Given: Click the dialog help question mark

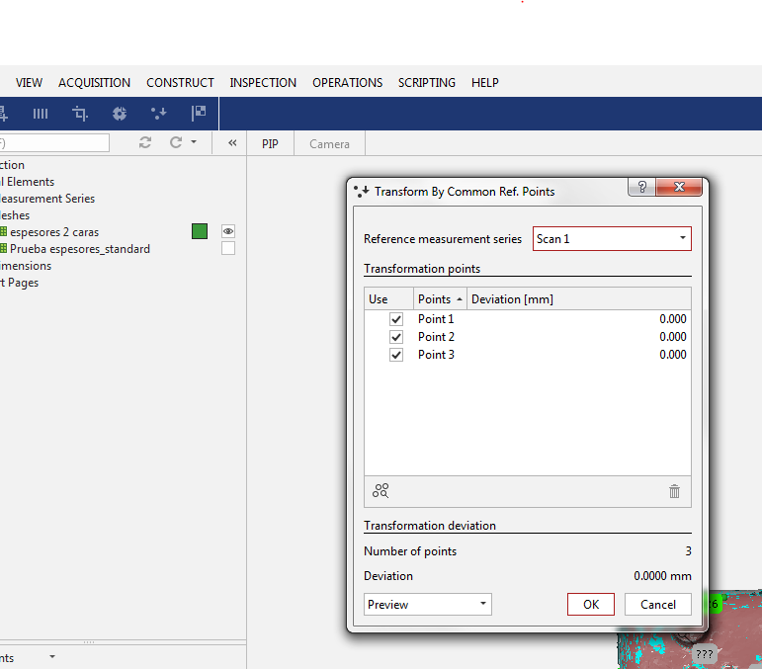Looking at the screenshot, I should pyautogui.click(x=641, y=188).
